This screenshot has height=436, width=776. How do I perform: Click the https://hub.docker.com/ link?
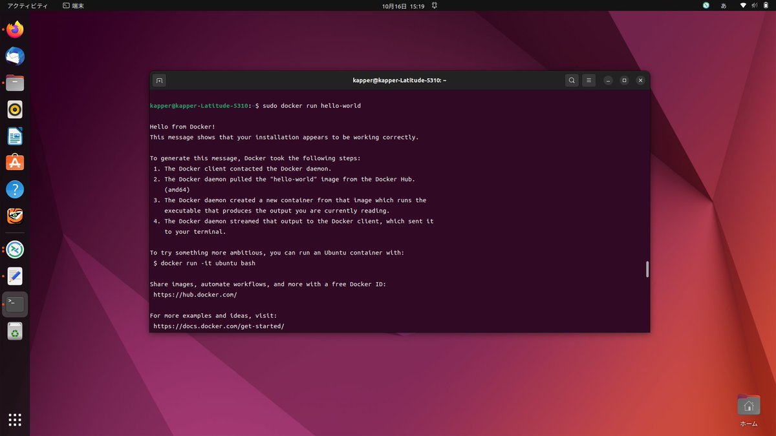coord(195,295)
